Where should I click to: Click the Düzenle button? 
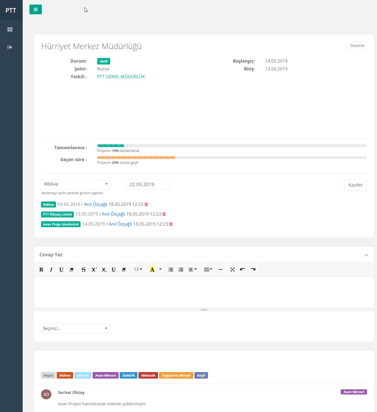tap(357, 46)
